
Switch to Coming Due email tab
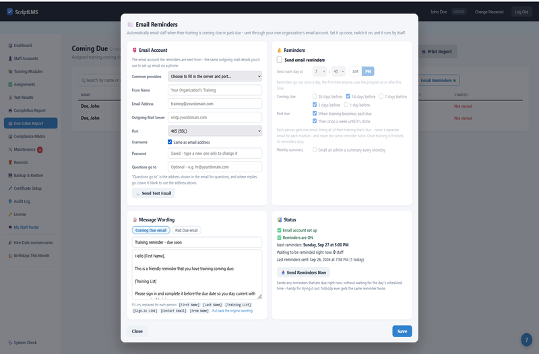151,230
